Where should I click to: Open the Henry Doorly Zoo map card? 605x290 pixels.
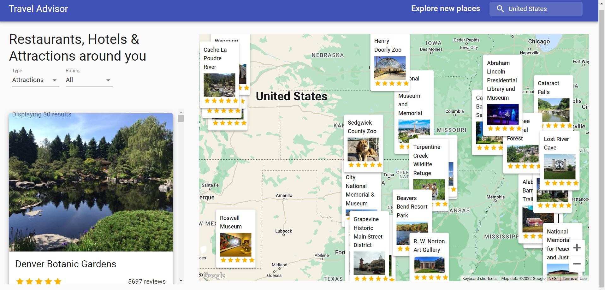click(x=390, y=62)
